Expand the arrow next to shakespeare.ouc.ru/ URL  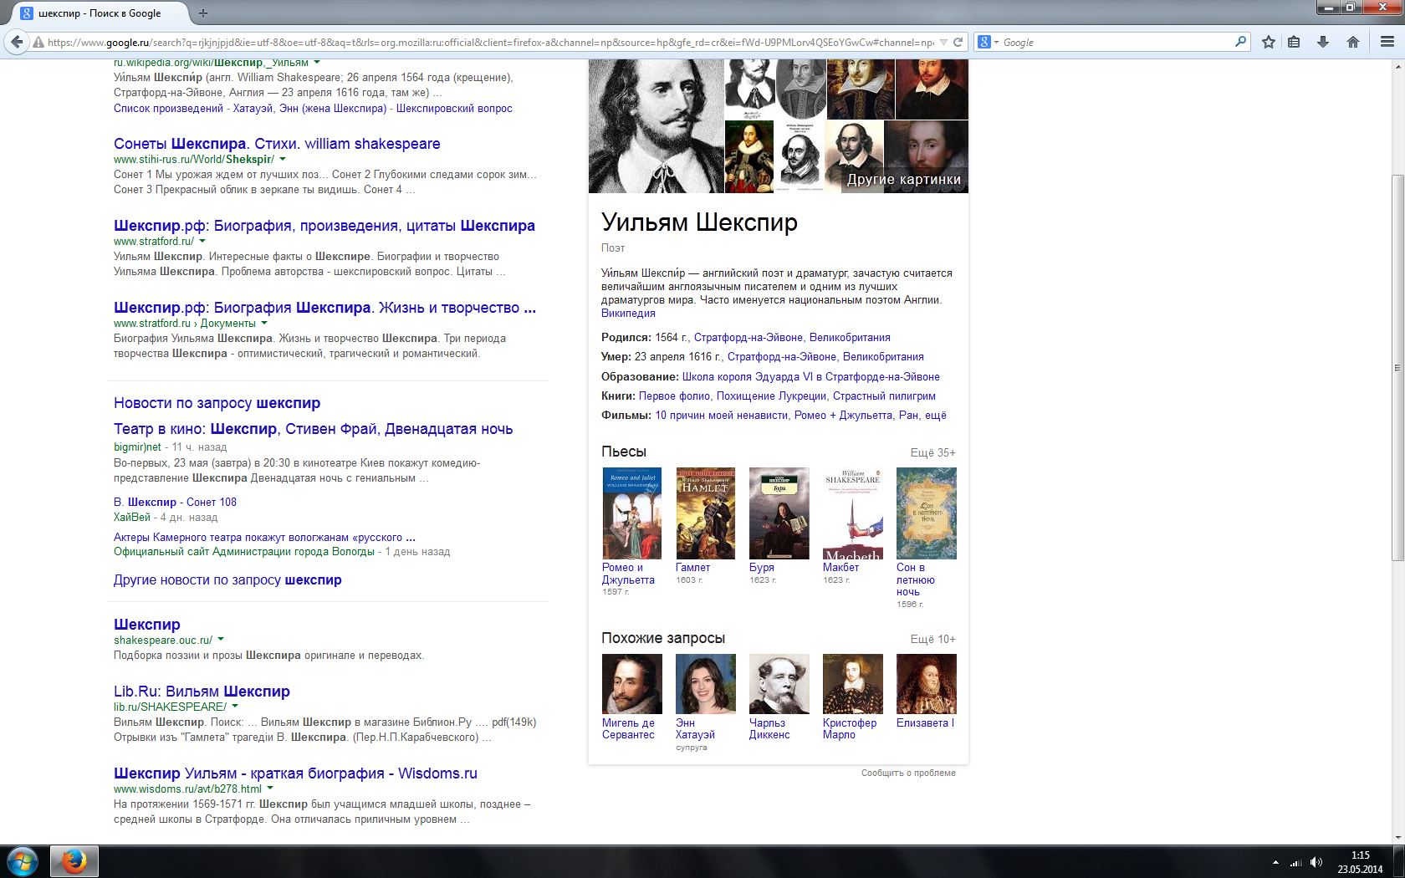[x=221, y=640]
